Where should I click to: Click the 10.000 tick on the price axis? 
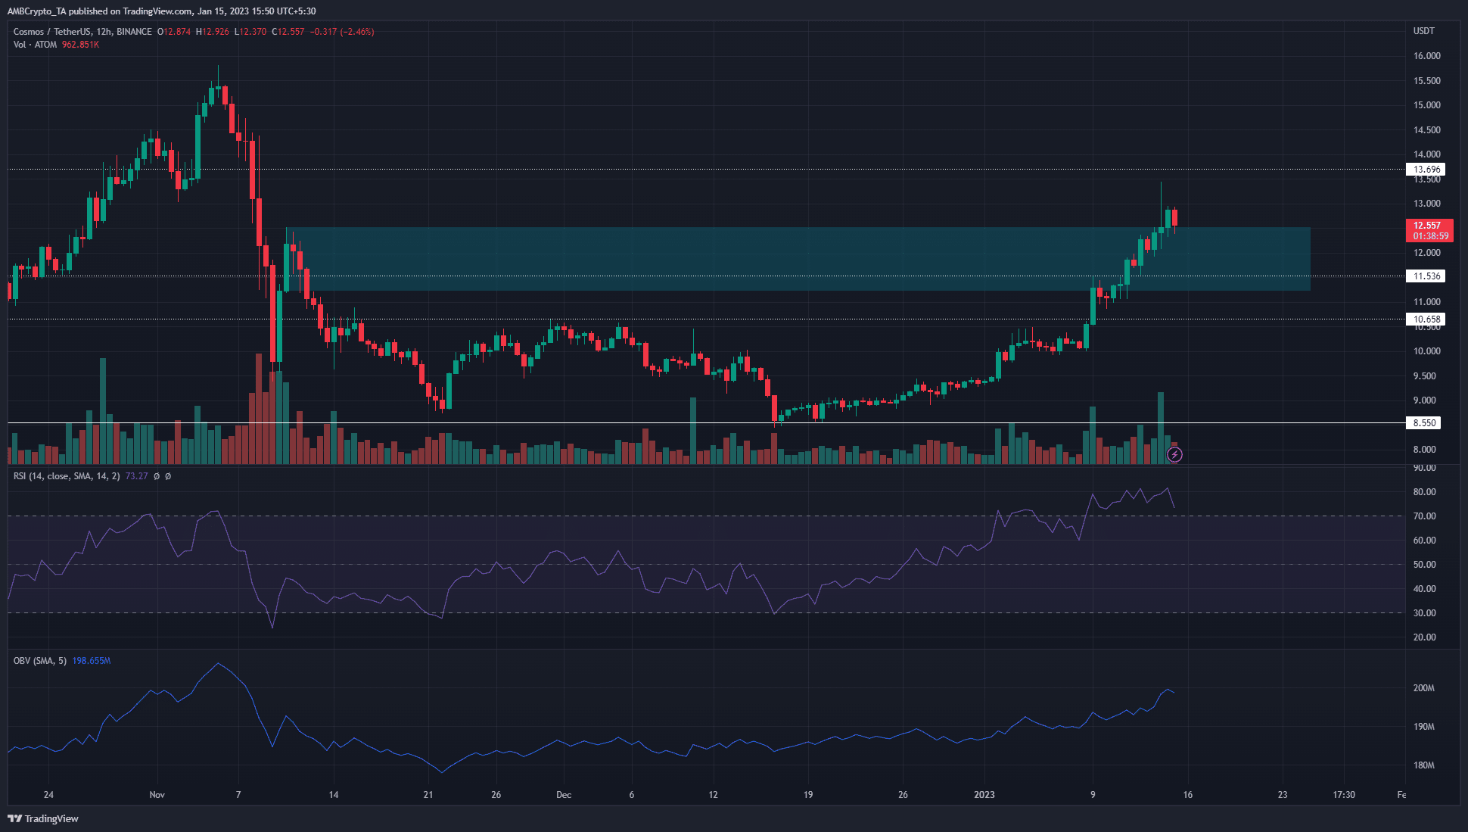point(1426,351)
